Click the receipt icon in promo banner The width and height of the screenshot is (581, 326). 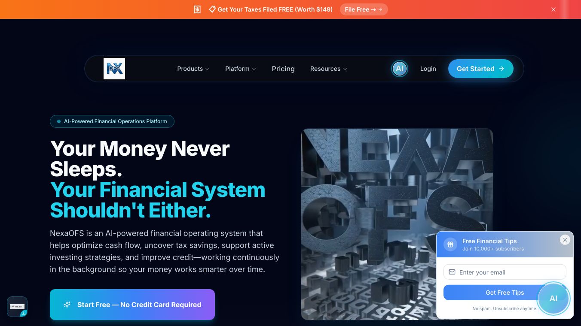(x=197, y=9)
